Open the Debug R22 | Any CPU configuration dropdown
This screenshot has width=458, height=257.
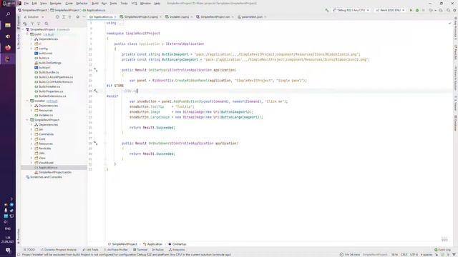coord(351,10)
